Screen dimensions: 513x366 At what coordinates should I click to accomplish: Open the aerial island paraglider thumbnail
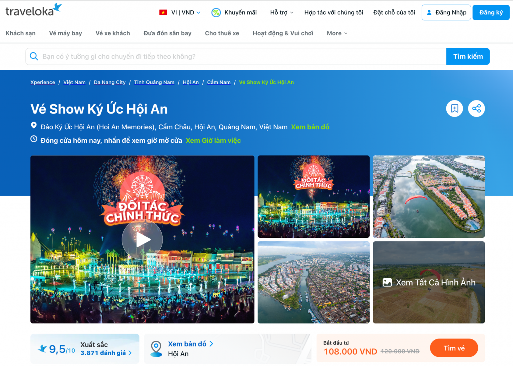pyautogui.click(x=429, y=196)
